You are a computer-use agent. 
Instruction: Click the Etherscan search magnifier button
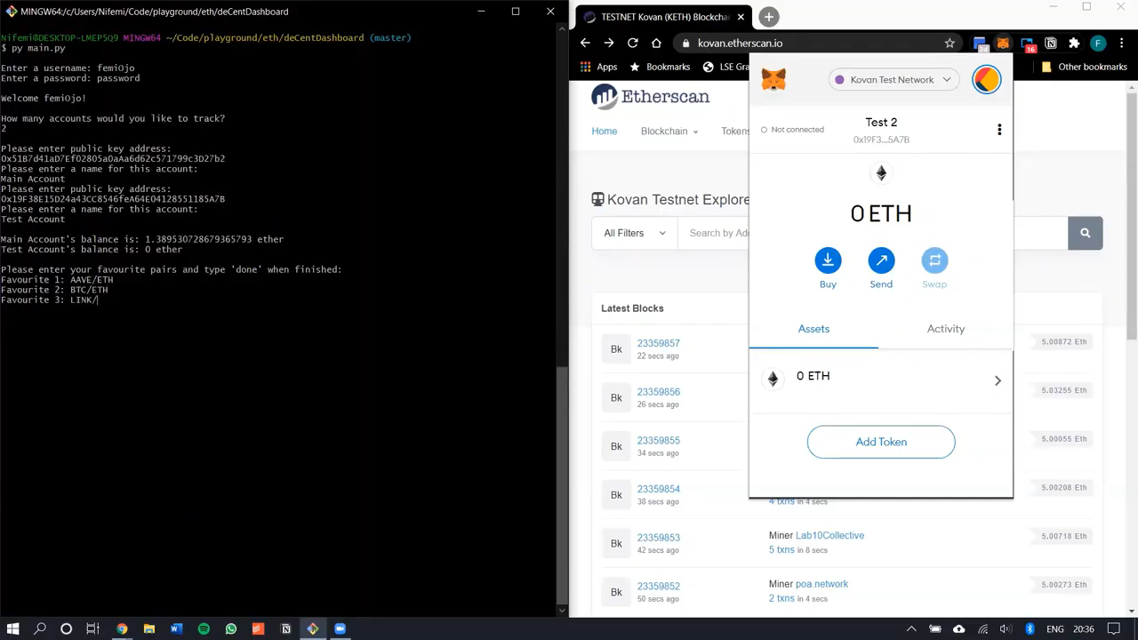(x=1085, y=233)
